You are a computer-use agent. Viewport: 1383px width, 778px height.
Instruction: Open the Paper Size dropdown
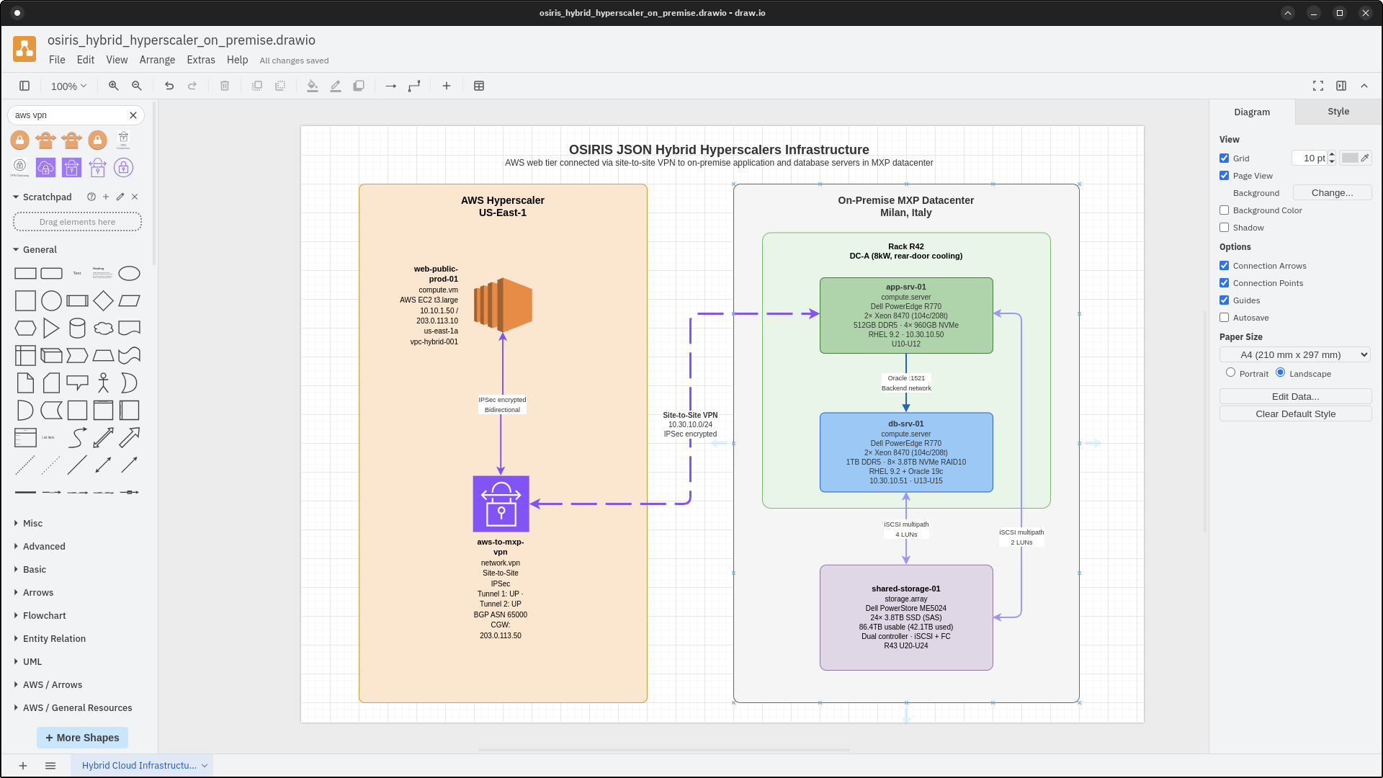[1294, 354]
